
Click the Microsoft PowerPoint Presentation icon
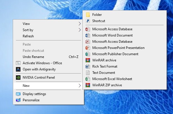tap(88, 48)
